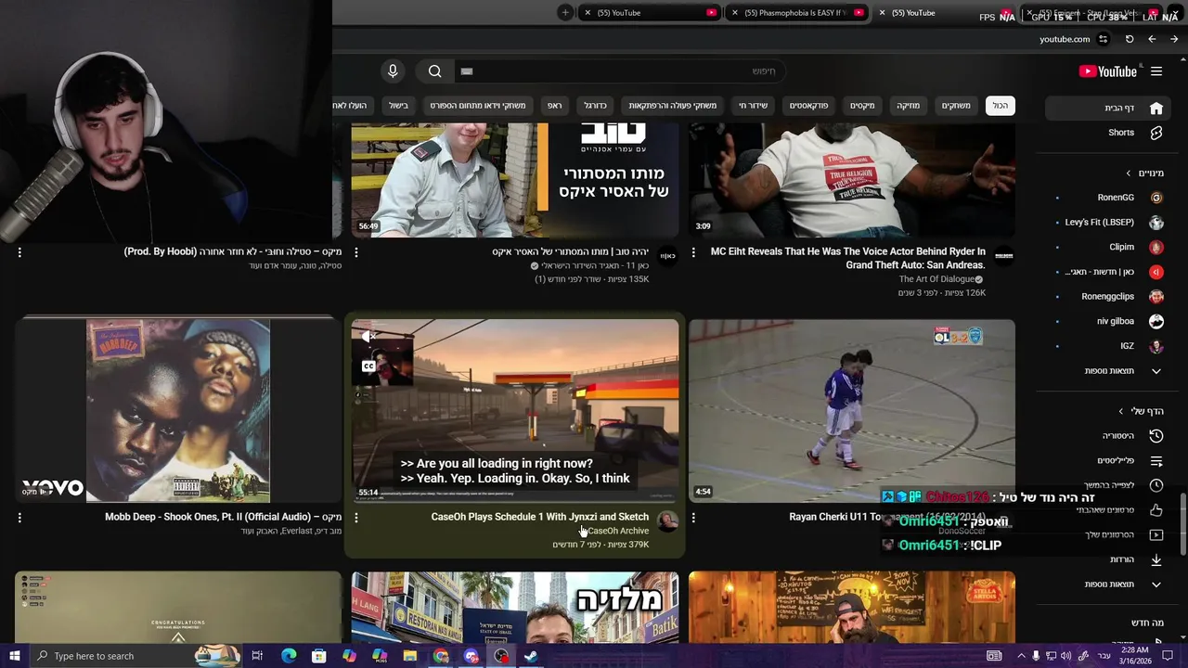Start voice search with the microphone icon

[393, 71]
